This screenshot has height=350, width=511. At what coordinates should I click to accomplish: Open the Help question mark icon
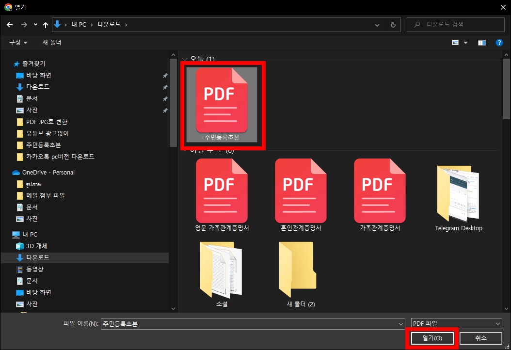point(499,42)
